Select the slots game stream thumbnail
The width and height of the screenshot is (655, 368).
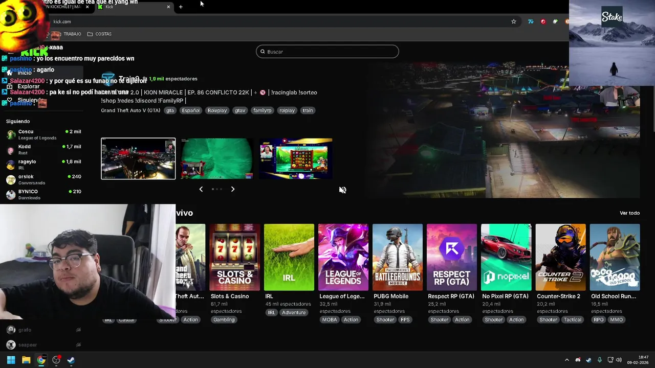click(296, 158)
